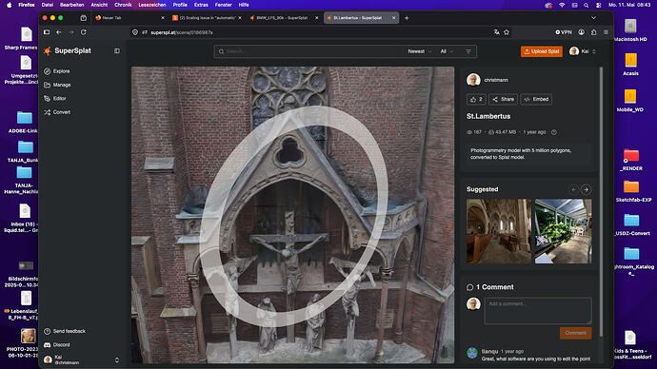Open the Manage section
Image resolution: width=657 pixels, height=369 pixels.
[x=57, y=85]
